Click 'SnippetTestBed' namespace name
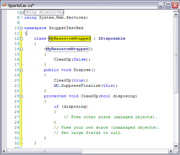The width and height of the screenshot is (180, 155). click(66, 28)
